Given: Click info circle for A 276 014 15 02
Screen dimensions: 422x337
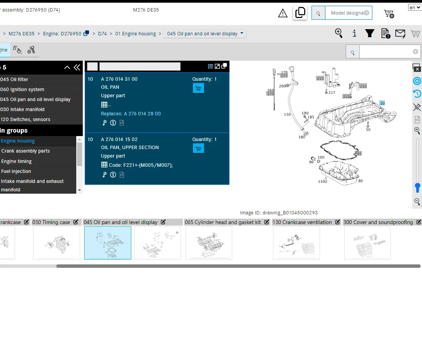Looking at the screenshot, I should point(113,175).
